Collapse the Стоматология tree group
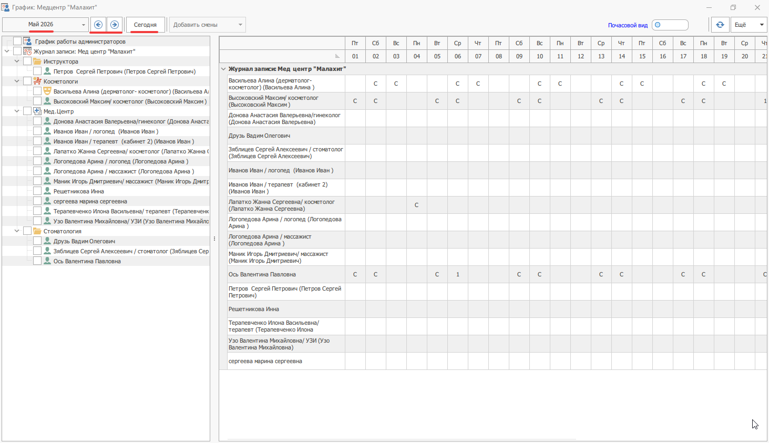 point(17,231)
